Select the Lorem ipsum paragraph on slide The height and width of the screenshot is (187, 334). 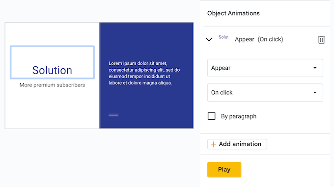point(144,73)
